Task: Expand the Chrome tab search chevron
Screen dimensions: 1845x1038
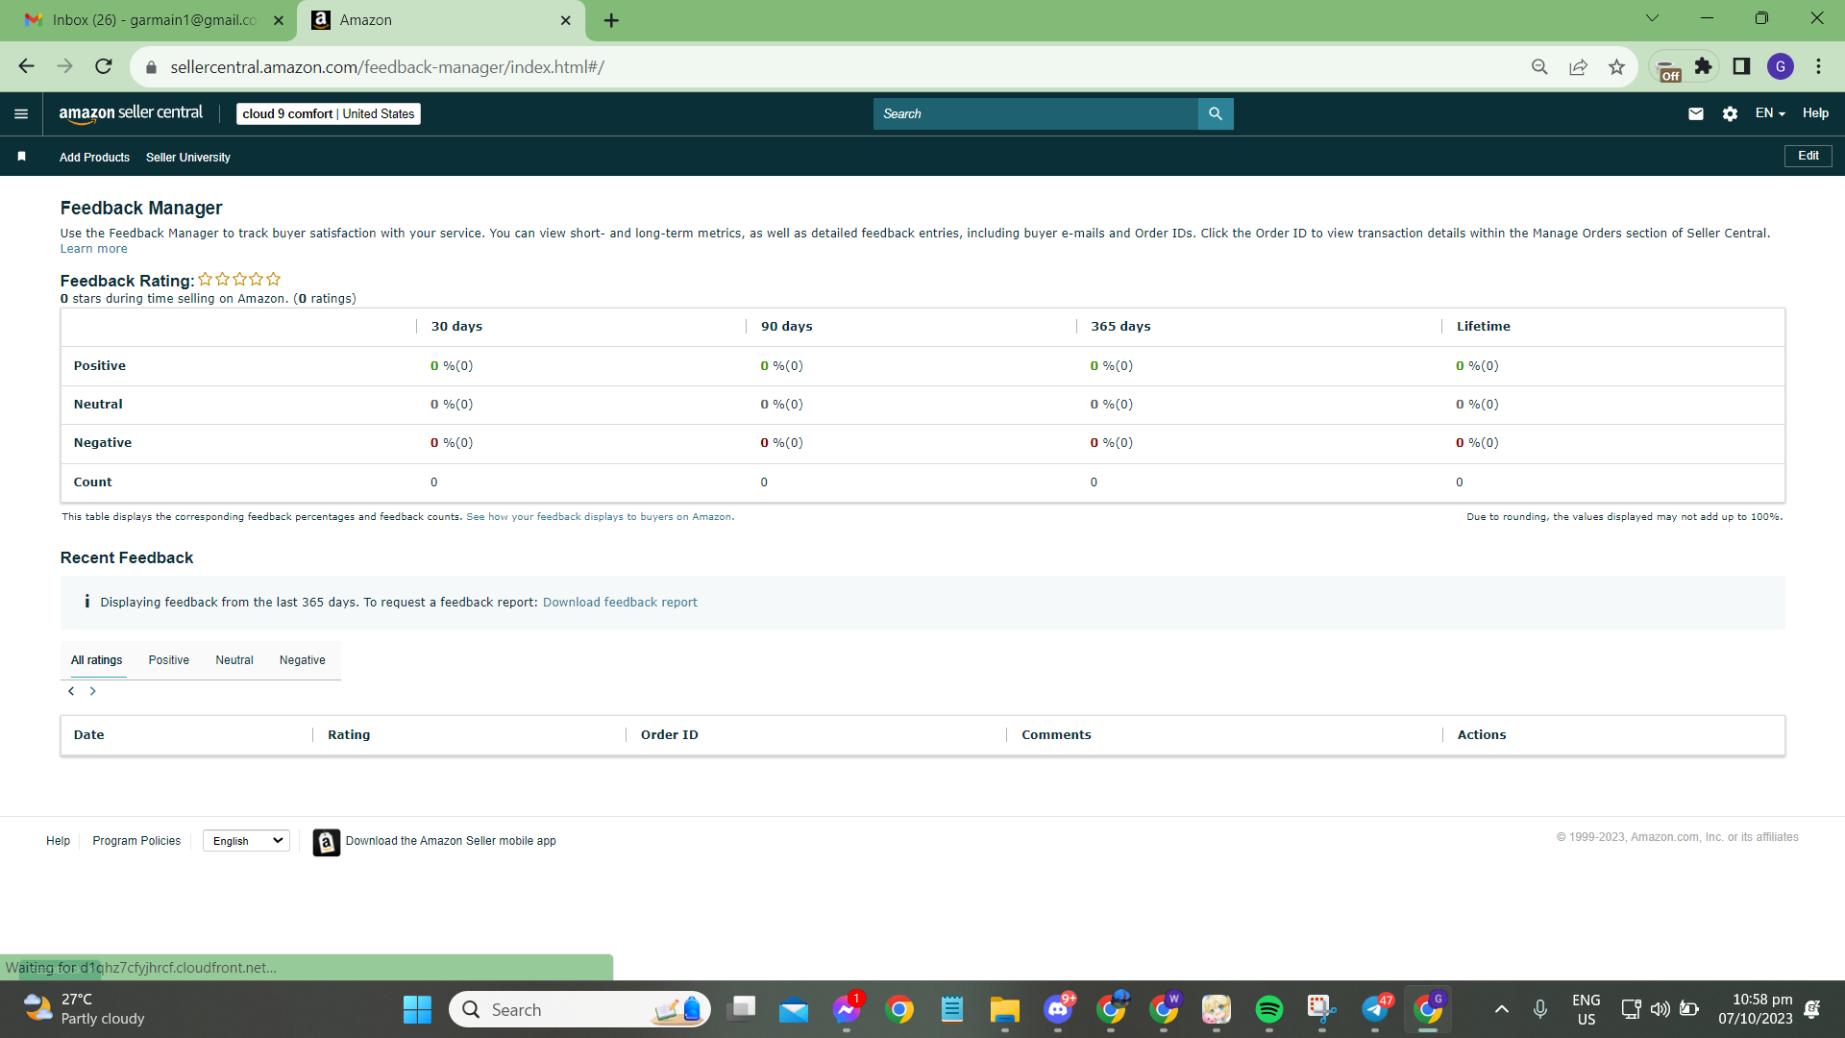Action: click(x=1652, y=18)
